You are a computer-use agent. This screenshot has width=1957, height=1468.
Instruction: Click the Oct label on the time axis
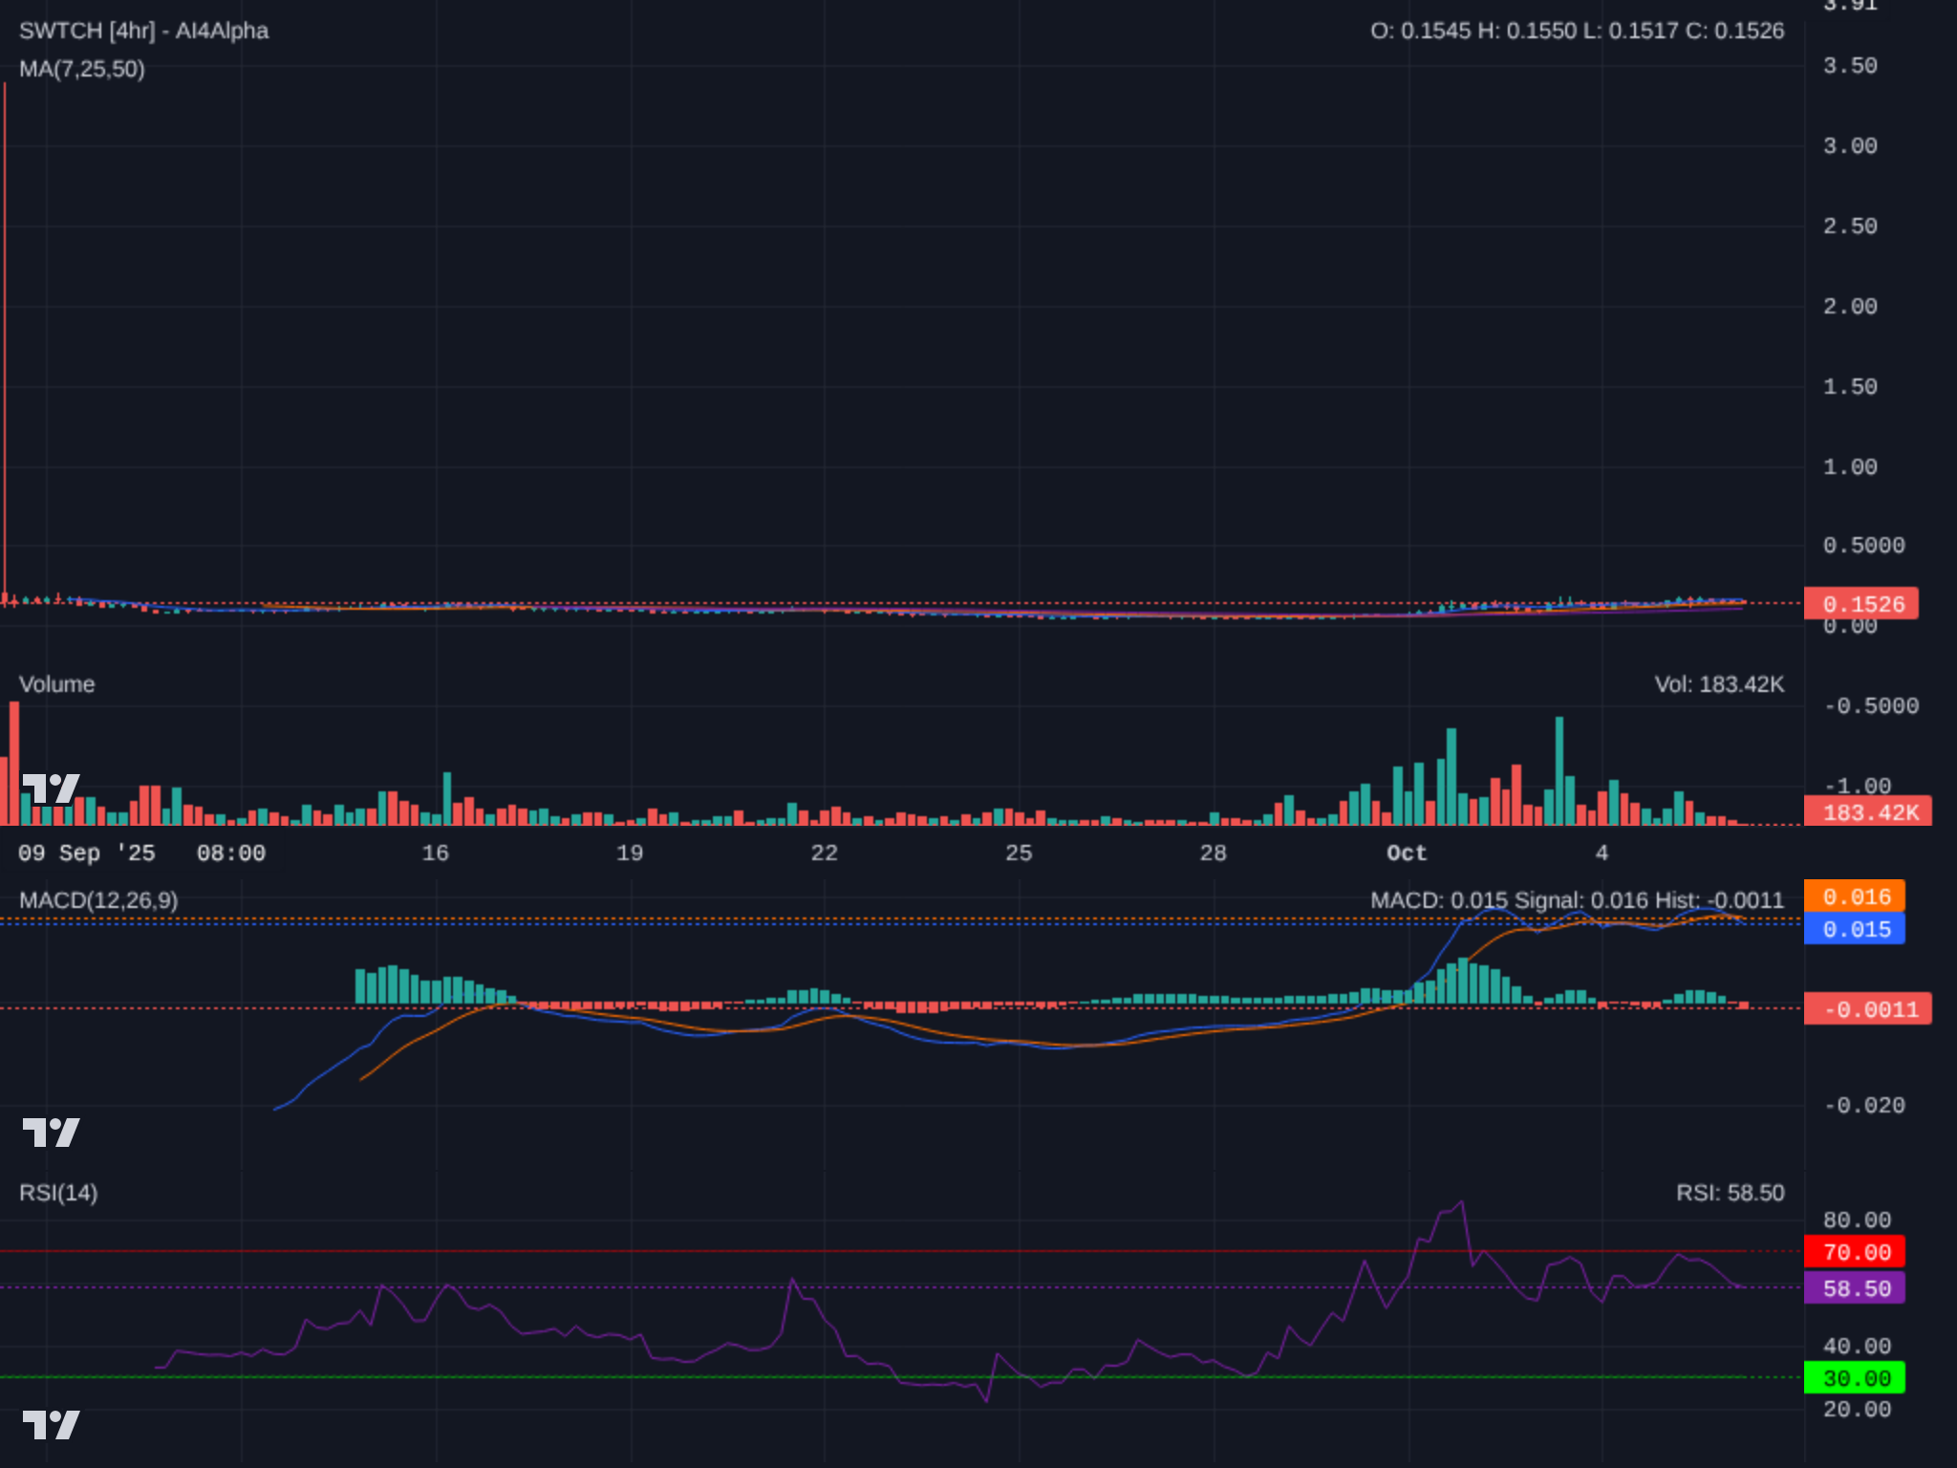(1406, 853)
